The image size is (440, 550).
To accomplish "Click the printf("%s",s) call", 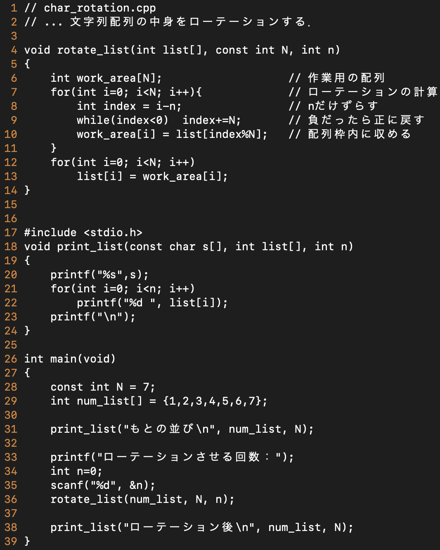I will coord(99,275).
